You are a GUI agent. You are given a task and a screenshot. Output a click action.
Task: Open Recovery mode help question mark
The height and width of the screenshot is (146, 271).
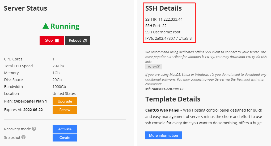tap(34, 129)
